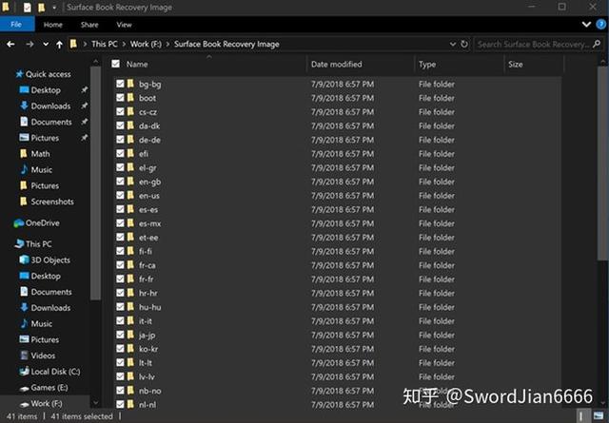The width and height of the screenshot is (609, 423).
Task: Open the recent locations dropdown arrow
Action: click(46, 45)
